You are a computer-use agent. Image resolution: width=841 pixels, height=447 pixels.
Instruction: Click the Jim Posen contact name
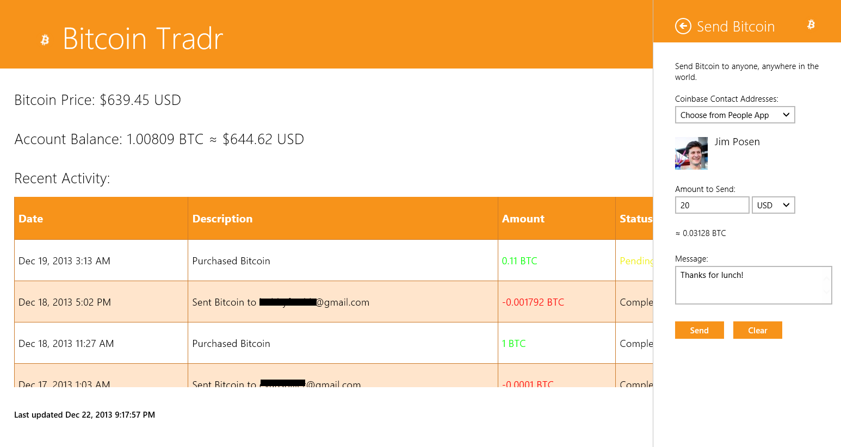[x=737, y=142]
